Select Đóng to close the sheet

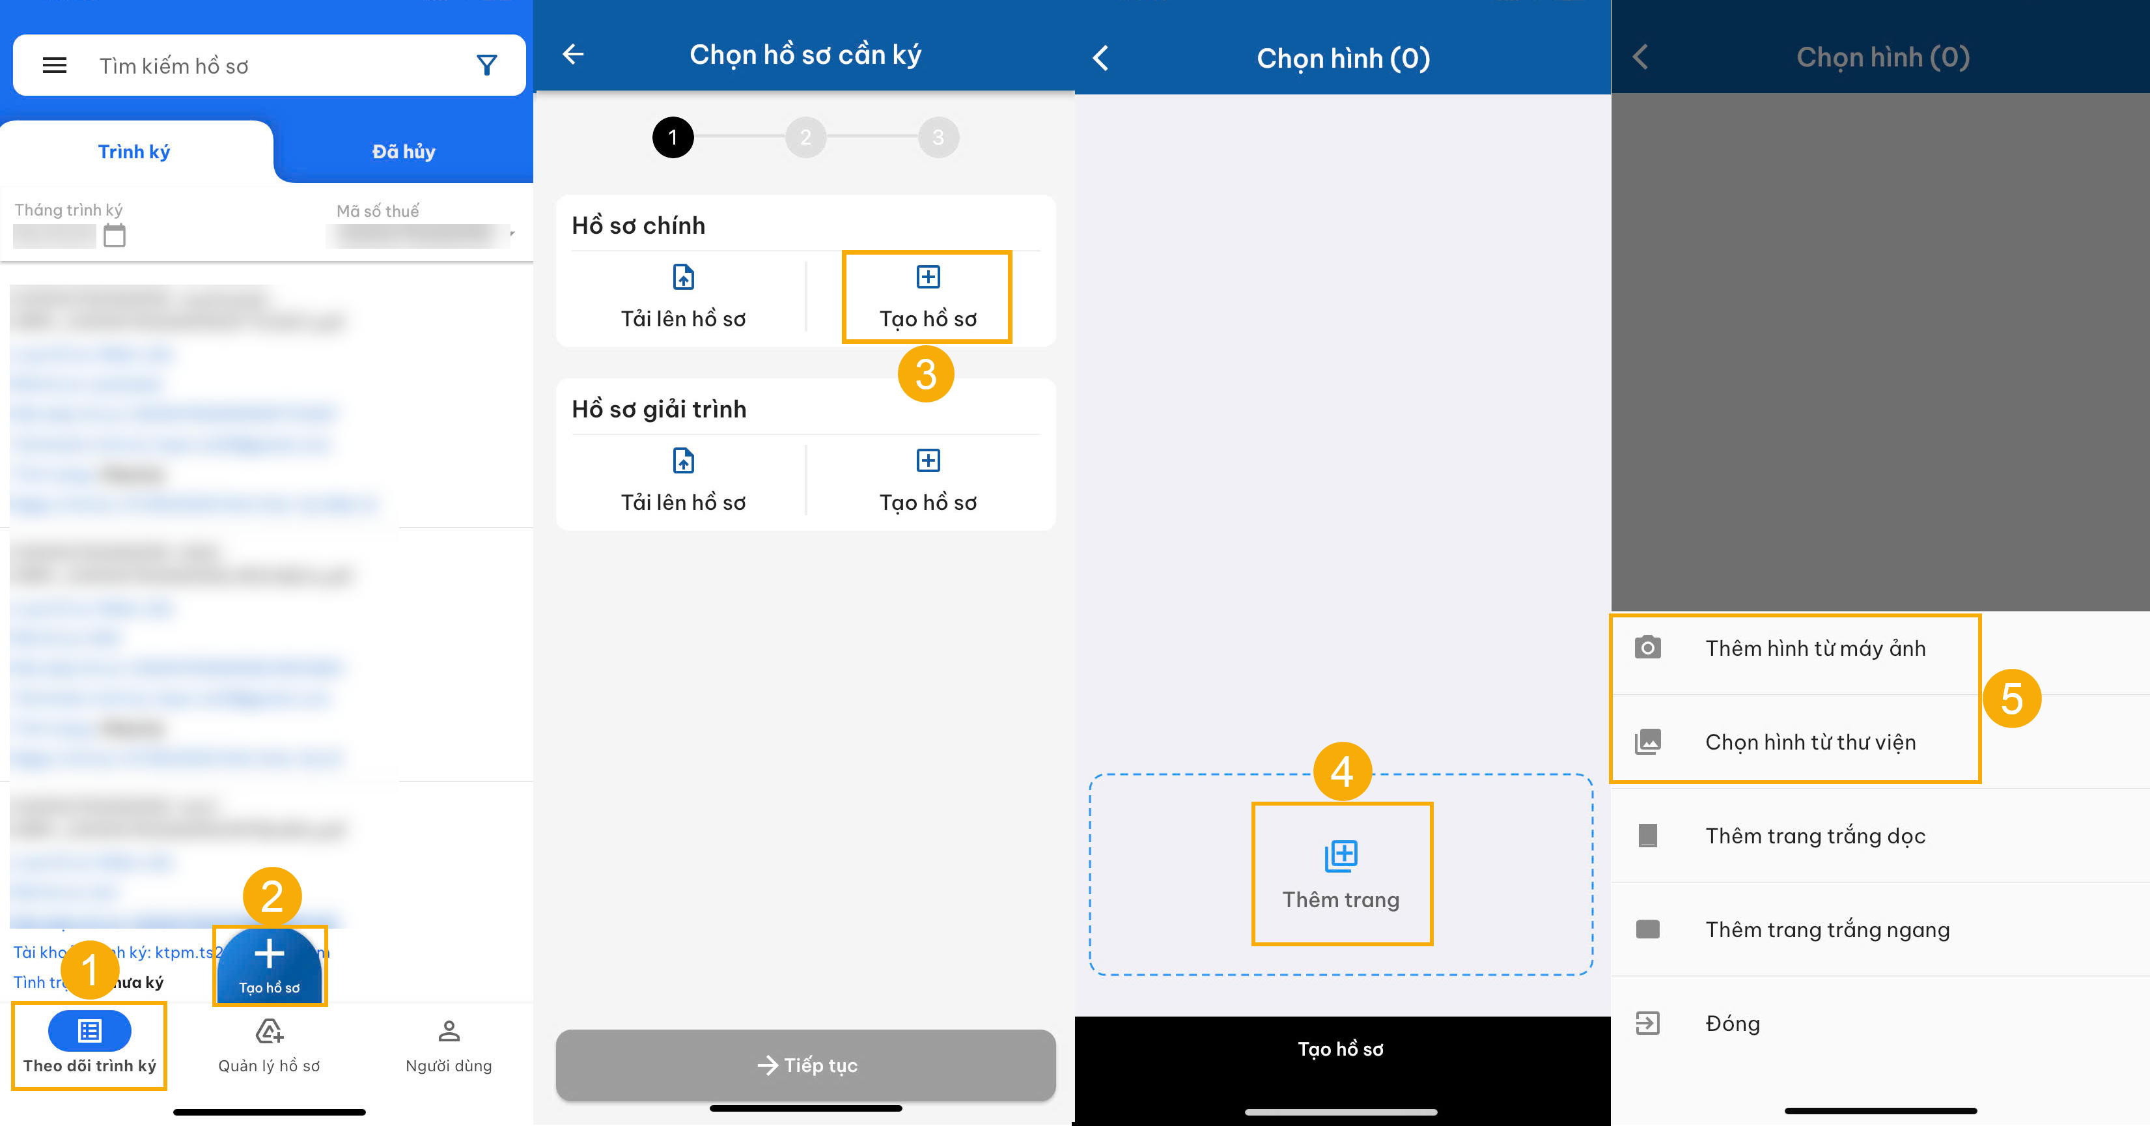coord(1732,1023)
